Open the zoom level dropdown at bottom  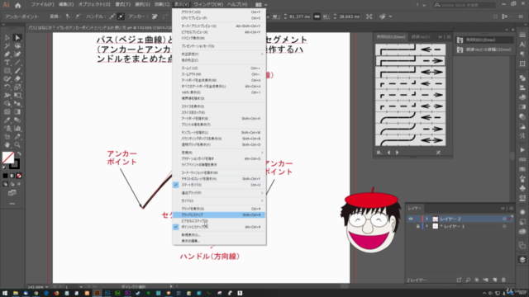[x=46, y=287]
